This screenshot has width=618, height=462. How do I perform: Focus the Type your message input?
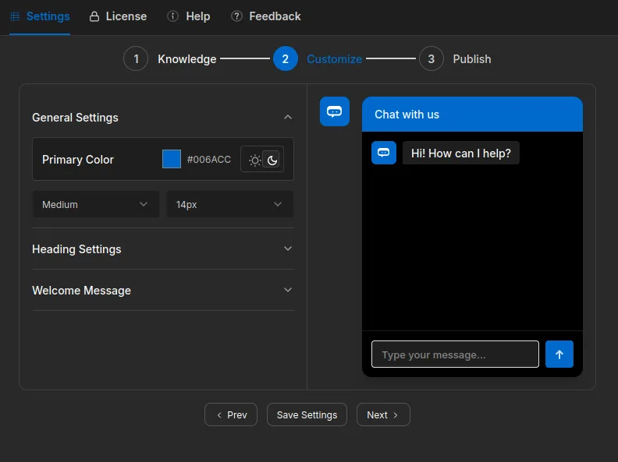point(455,354)
